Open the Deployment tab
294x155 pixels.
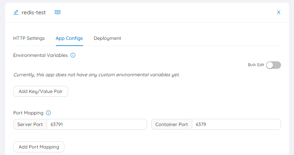107,38
